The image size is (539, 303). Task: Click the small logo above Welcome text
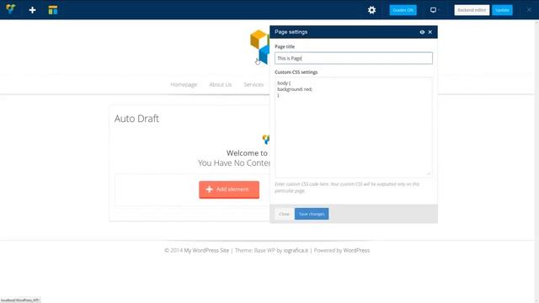(266, 139)
